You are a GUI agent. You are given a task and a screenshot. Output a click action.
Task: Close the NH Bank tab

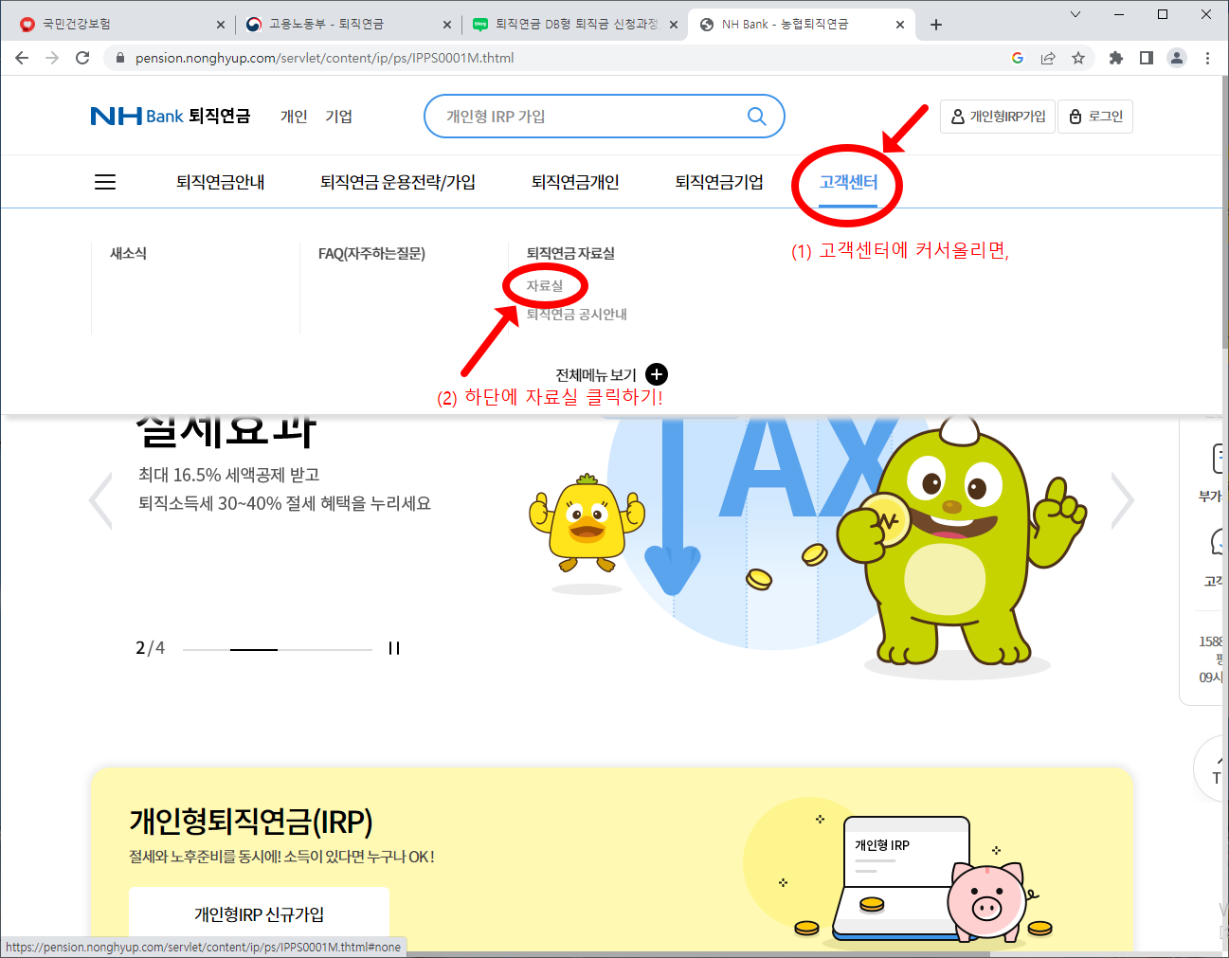pos(900,25)
